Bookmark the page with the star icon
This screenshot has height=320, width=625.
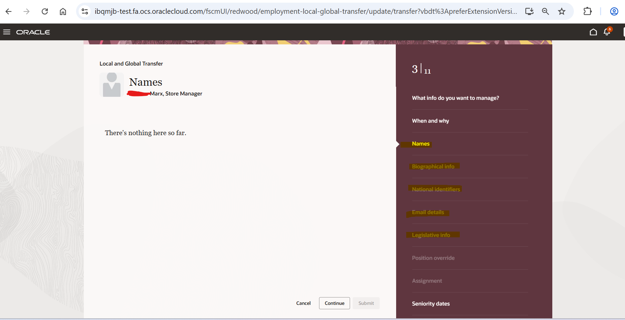tap(562, 11)
